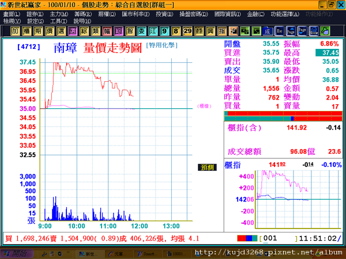This screenshot has width=346, height=259.
Task: Click the stock name 南璋
Action: click(x=65, y=48)
